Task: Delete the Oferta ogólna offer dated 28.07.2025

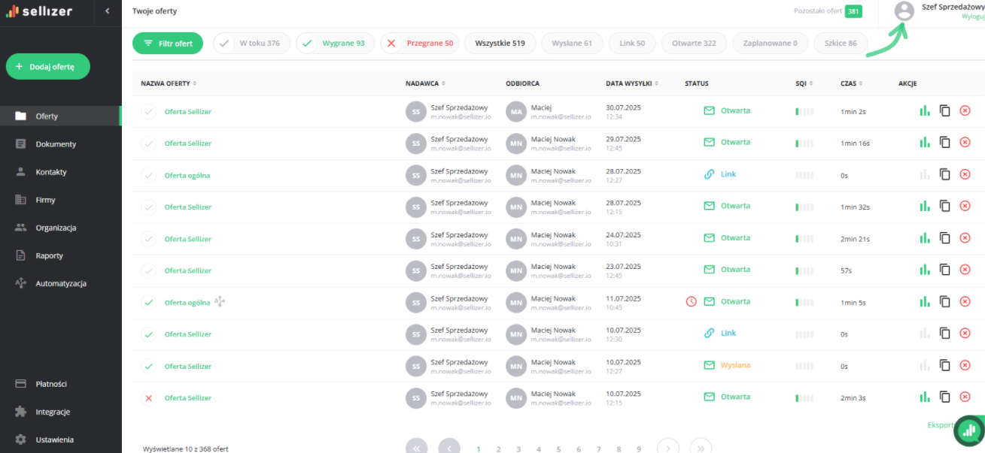Action: tap(965, 174)
